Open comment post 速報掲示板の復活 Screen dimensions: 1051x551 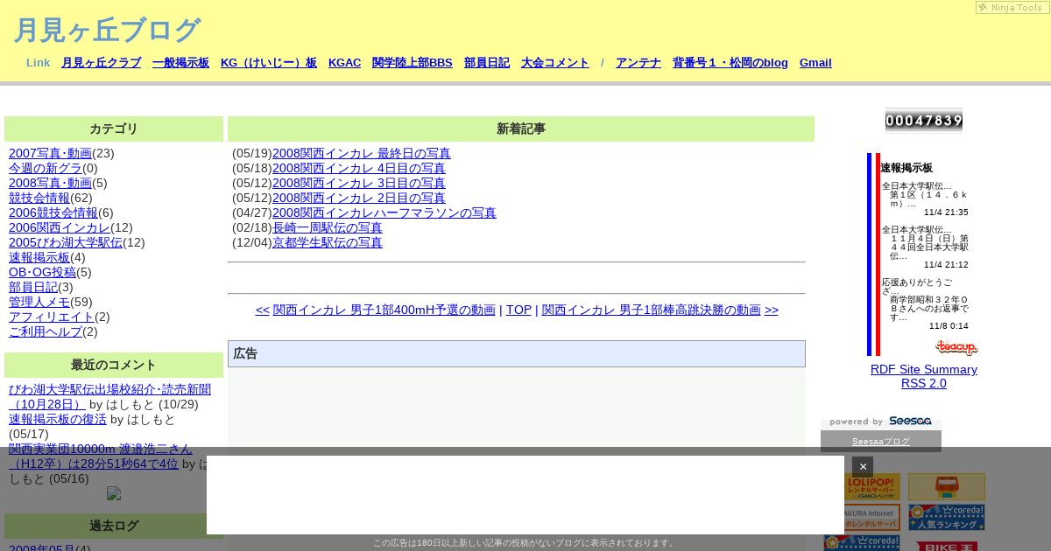pyautogui.click(x=58, y=419)
